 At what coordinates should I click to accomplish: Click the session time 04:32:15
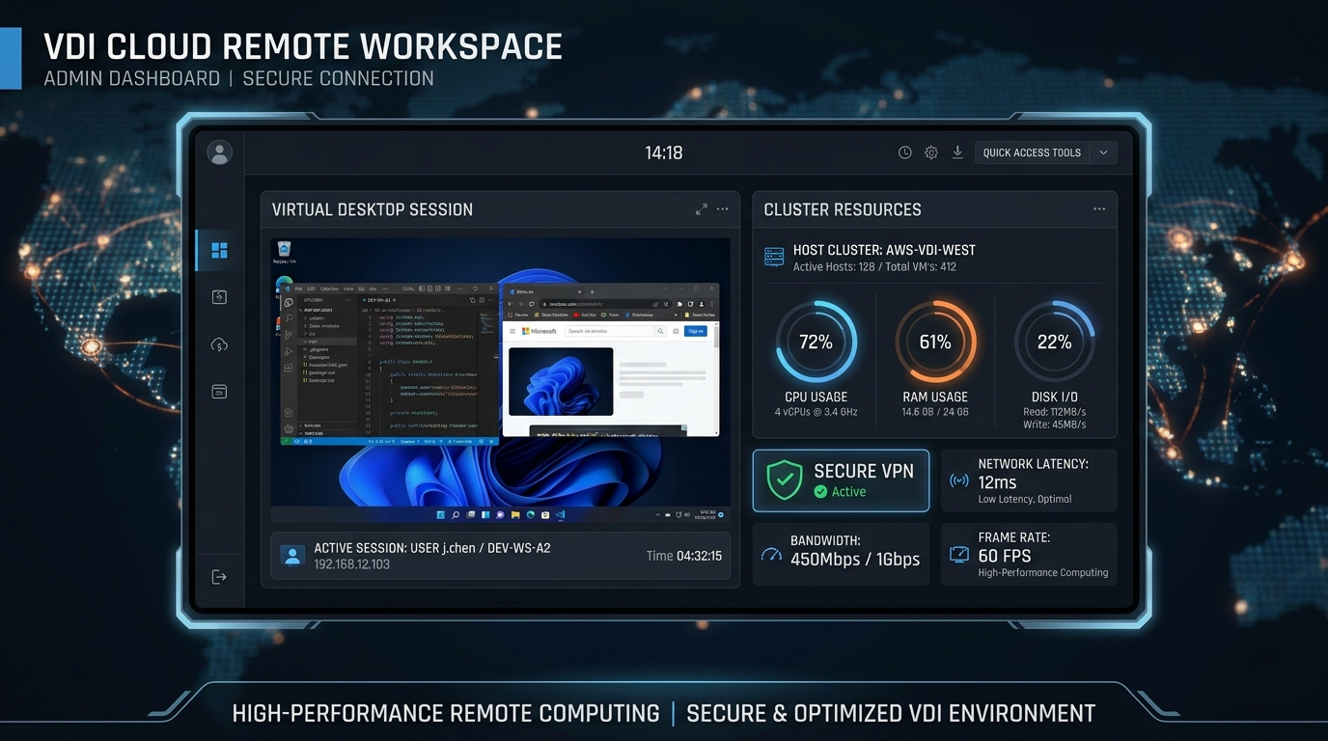pos(699,556)
